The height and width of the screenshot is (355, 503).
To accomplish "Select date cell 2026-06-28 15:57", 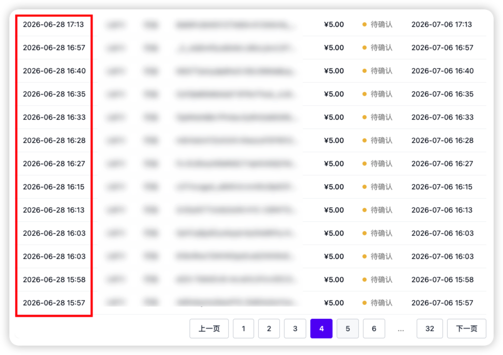I will 54,303.
